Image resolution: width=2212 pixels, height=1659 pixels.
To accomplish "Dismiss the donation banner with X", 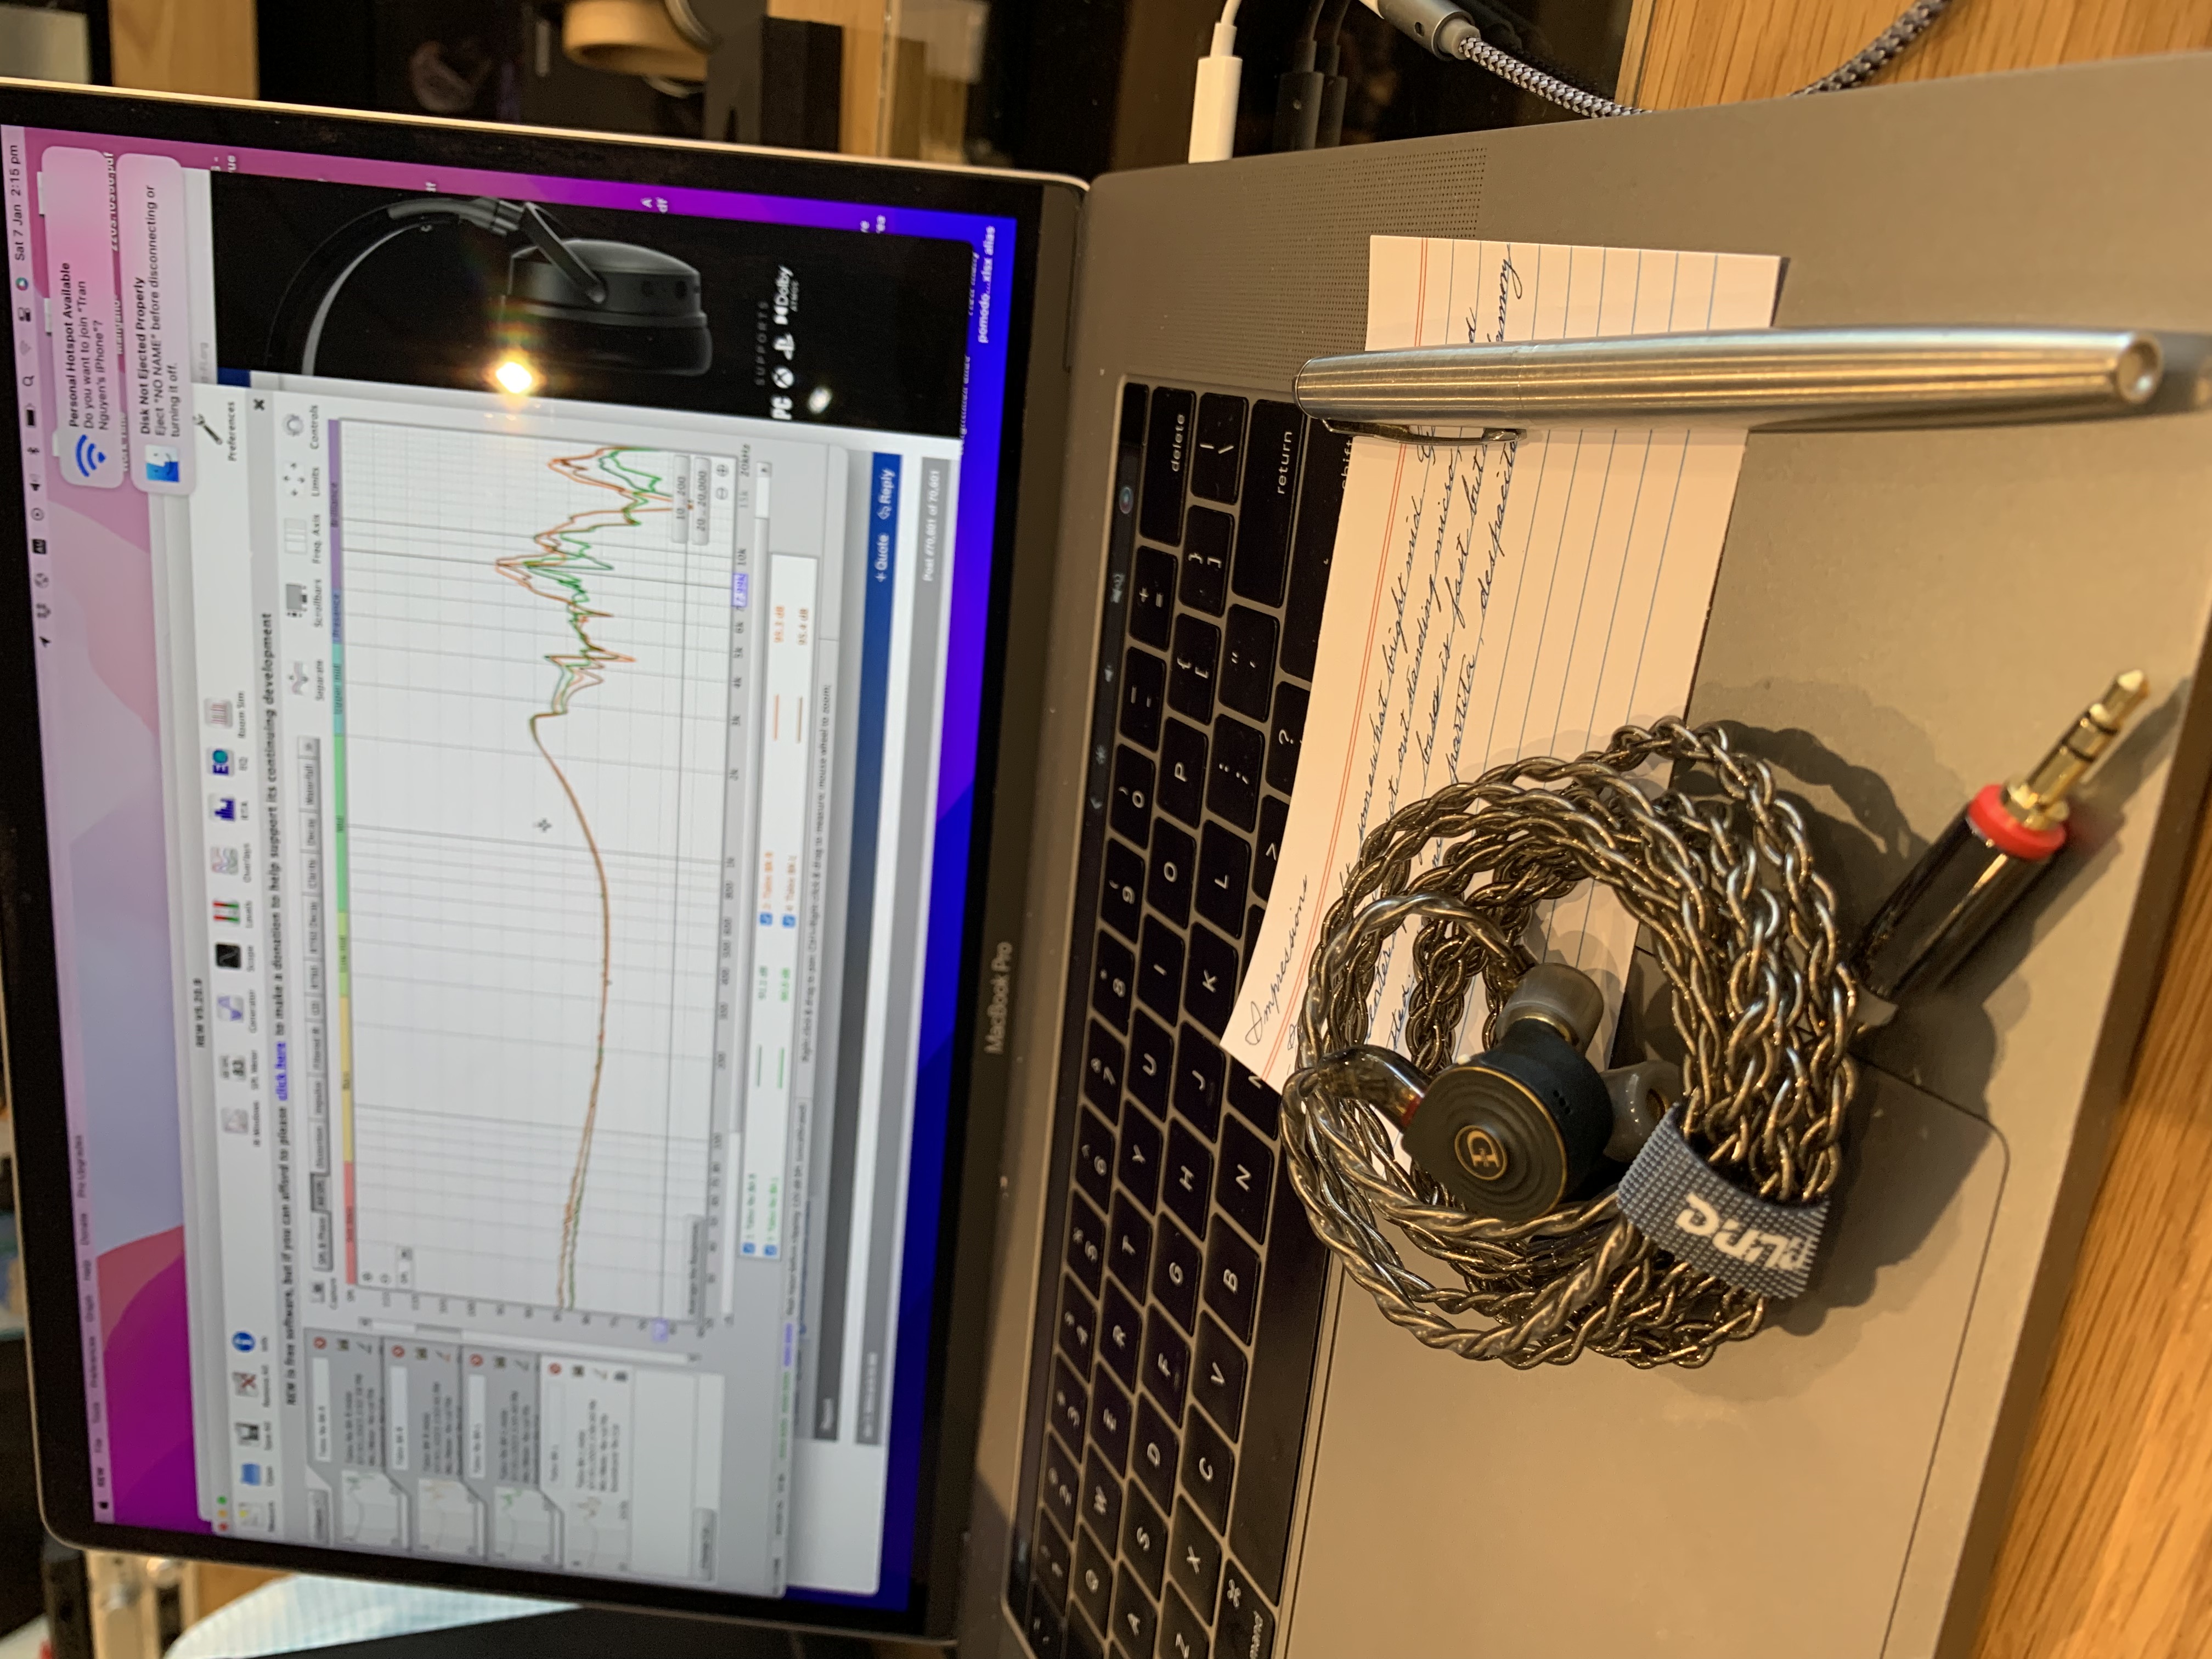I will pos(259,404).
